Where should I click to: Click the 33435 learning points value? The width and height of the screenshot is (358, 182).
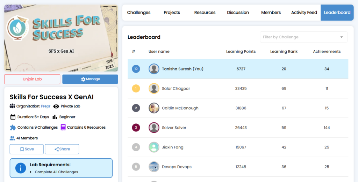[241, 88]
